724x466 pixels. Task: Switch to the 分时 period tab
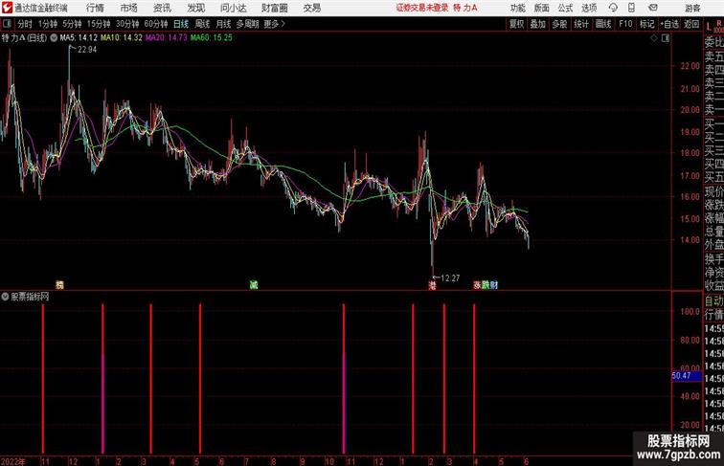25,24
